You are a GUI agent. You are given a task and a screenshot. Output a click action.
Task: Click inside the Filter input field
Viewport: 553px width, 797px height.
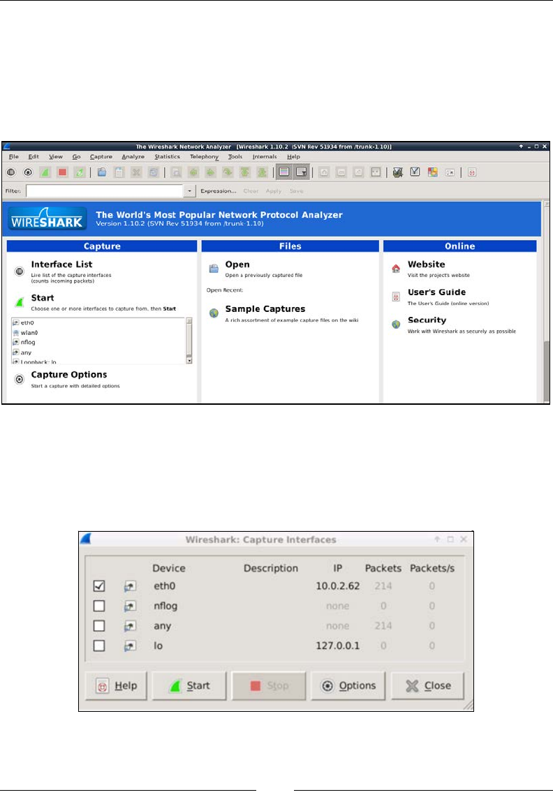point(104,191)
